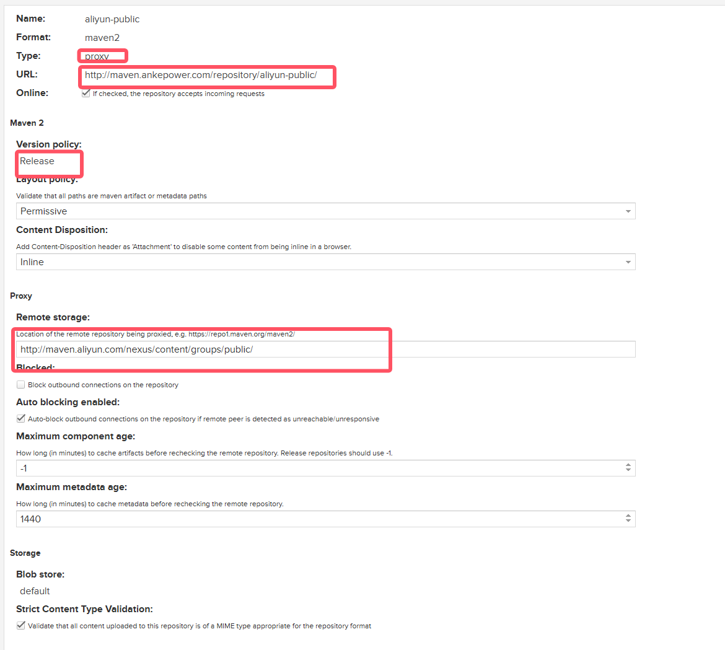This screenshot has width=725, height=650.
Task: Increment Maximum metadata age using up arrow
Action: [628, 516]
